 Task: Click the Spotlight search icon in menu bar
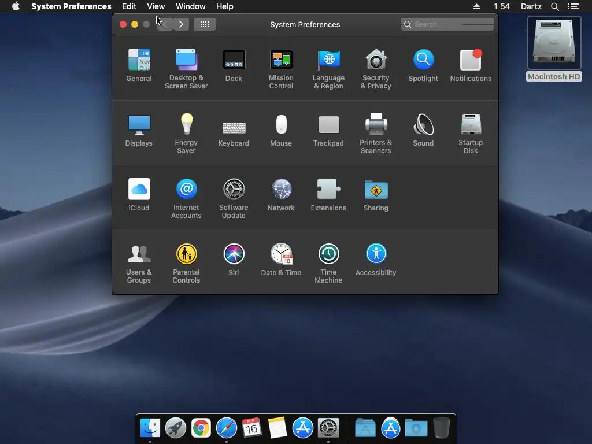(x=554, y=6)
